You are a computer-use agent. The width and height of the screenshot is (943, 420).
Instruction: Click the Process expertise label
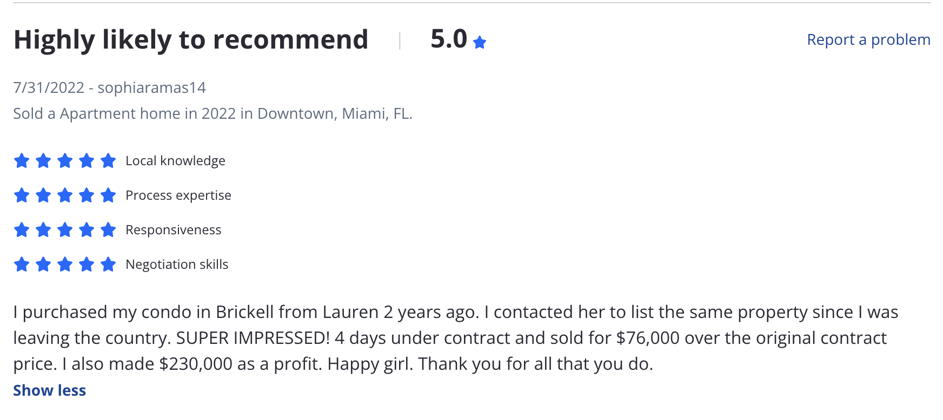click(178, 195)
